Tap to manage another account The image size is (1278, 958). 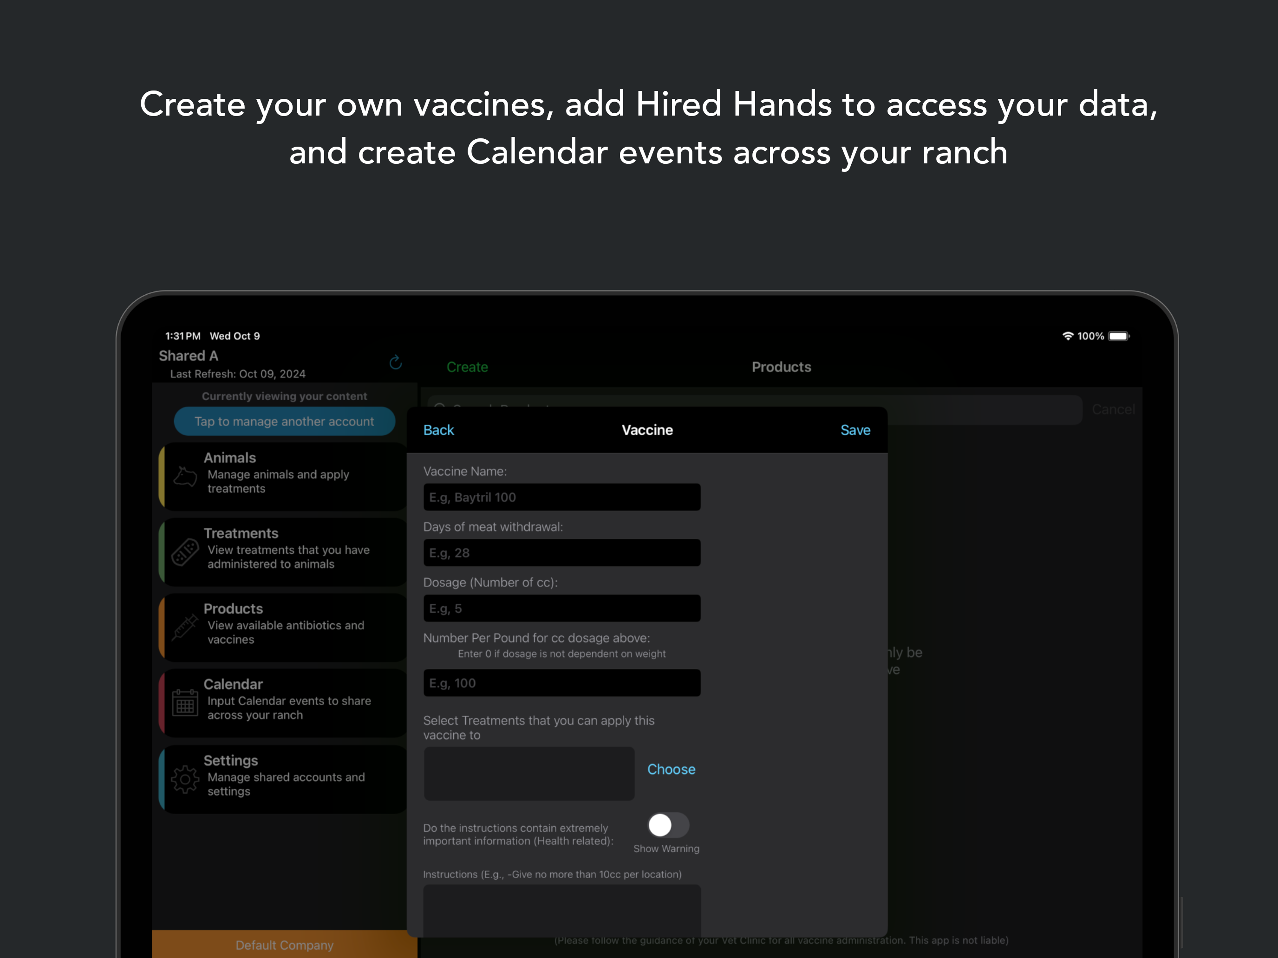pyautogui.click(x=284, y=421)
